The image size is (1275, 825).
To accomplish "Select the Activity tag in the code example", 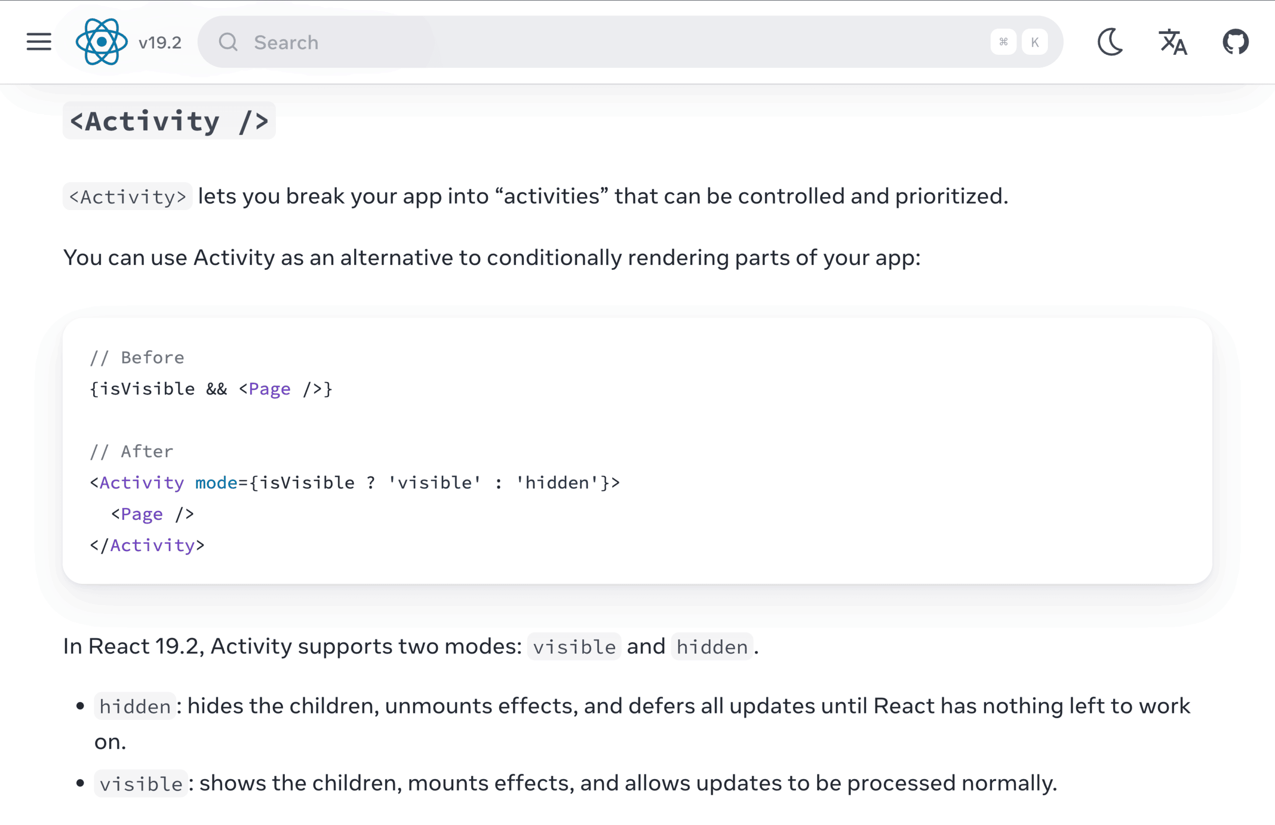I will pos(141,482).
